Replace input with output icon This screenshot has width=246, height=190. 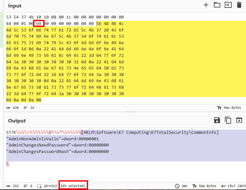(239, 120)
